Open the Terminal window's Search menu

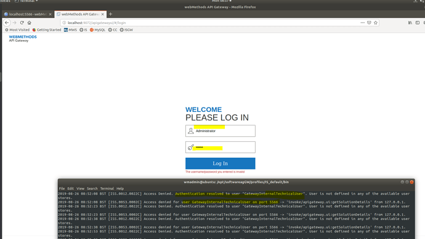pyautogui.click(x=92, y=189)
